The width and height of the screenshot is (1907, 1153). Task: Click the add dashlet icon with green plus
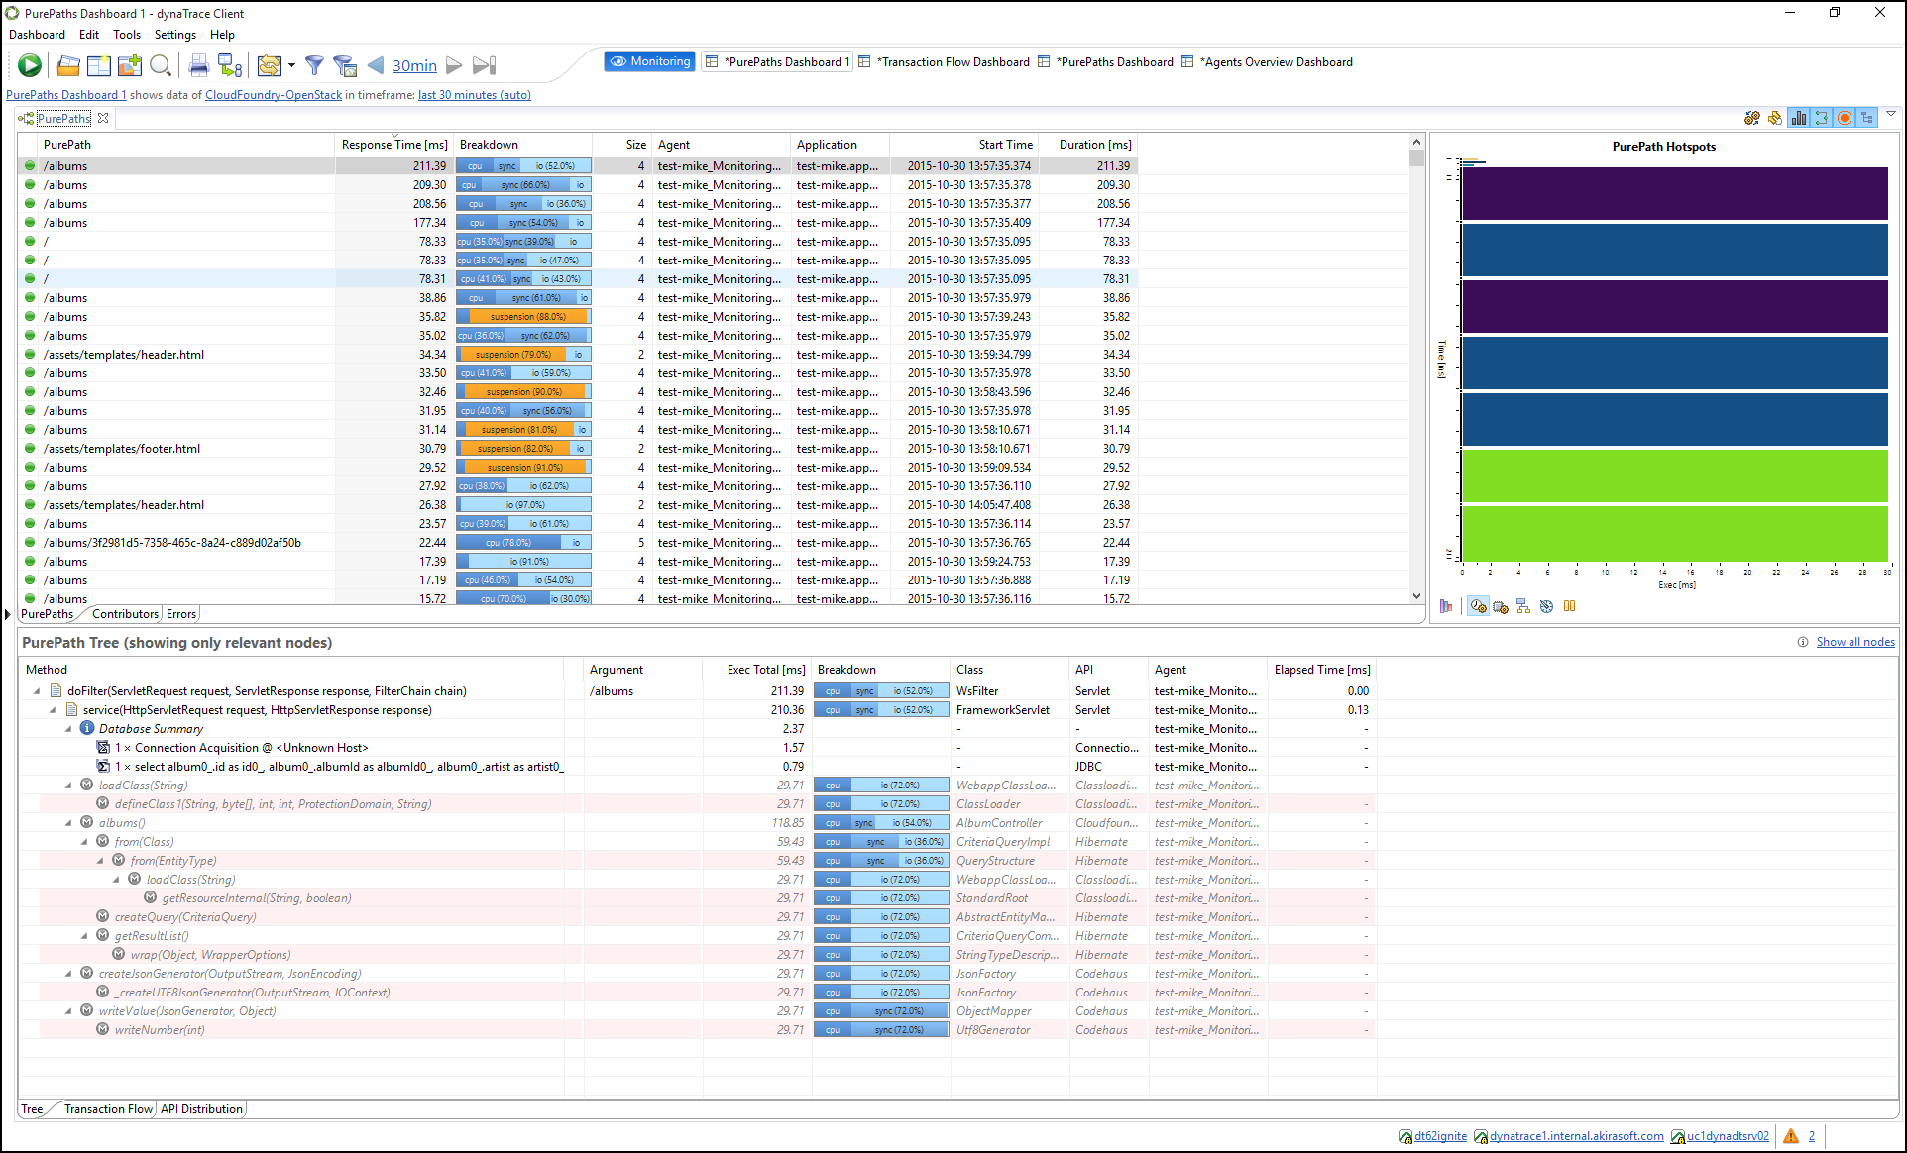[130, 66]
